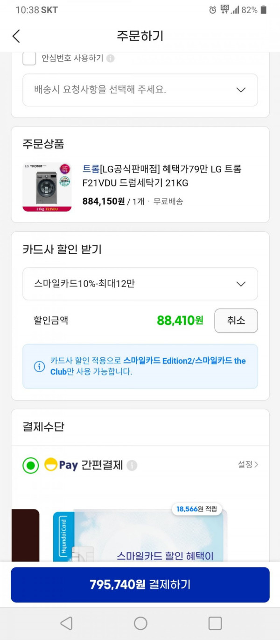280x640 pixels.
Task: Tap Android home navigation button
Action: point(140,623)
